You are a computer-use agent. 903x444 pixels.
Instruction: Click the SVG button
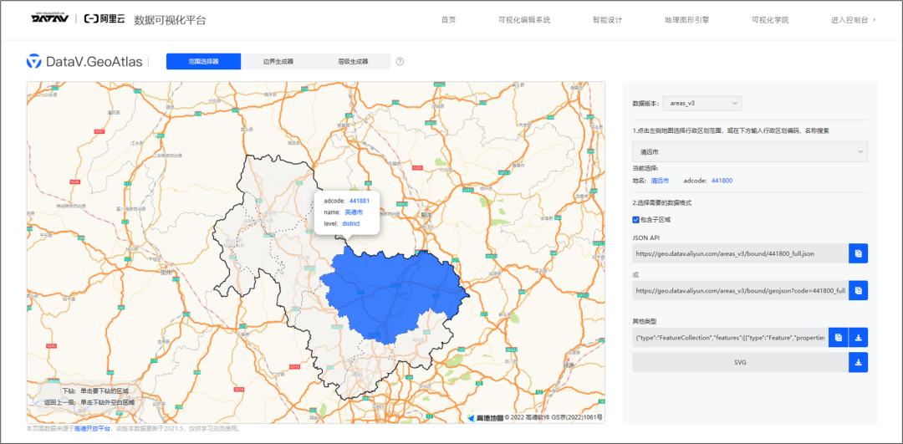tap(740, 362)
